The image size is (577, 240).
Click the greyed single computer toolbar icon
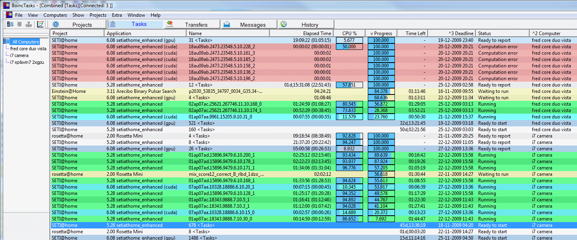[x=20, y=24]
